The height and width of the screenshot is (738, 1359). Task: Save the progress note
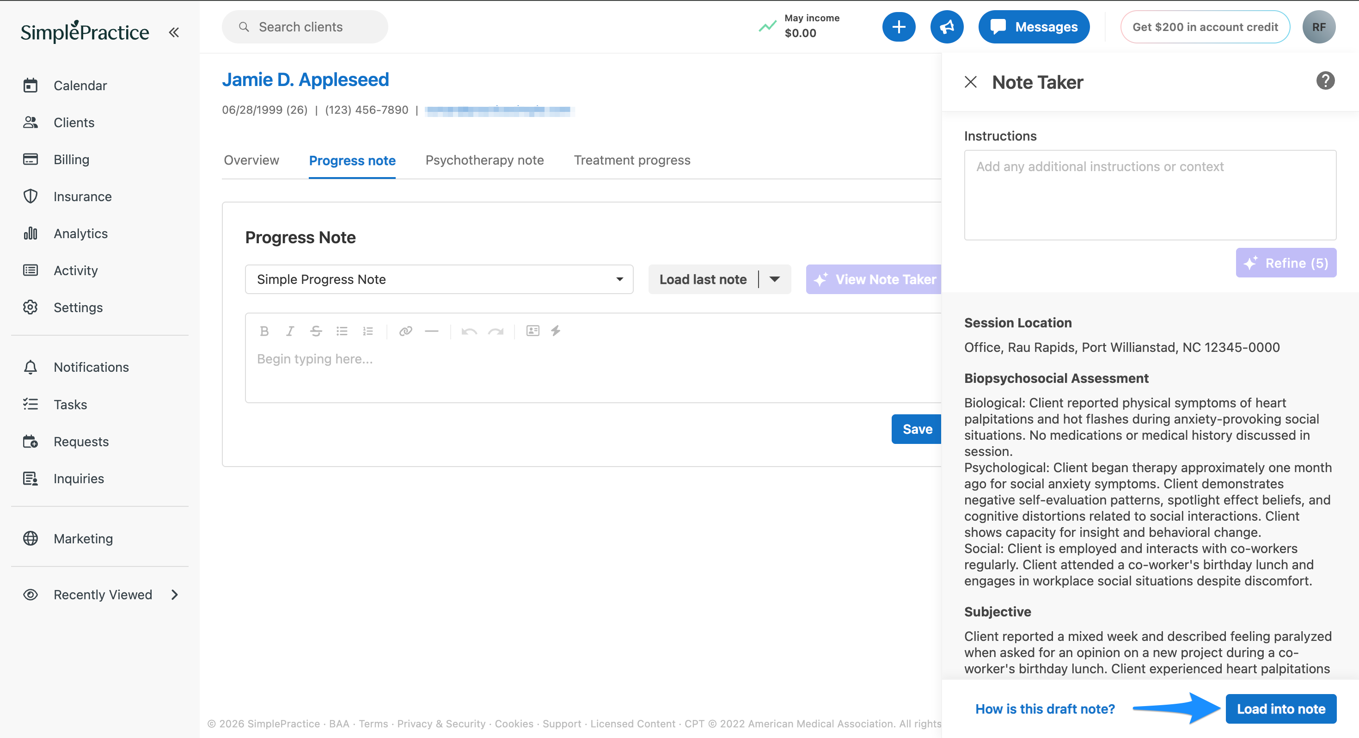(x=917, y=429)
